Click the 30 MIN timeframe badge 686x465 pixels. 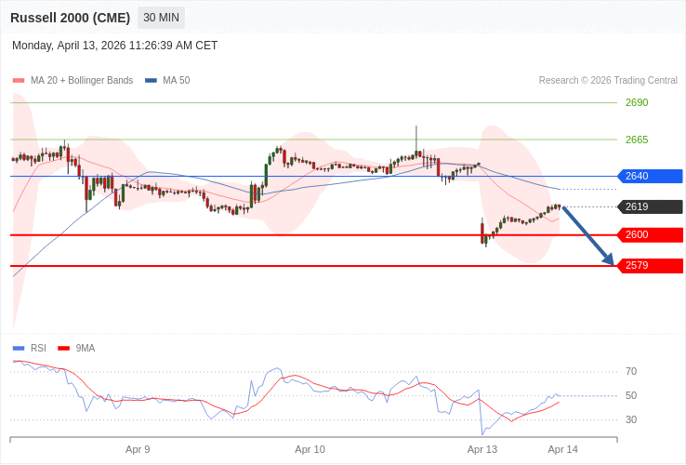coord(161,18)
